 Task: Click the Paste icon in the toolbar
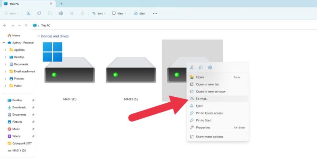(x=50, y=13)
